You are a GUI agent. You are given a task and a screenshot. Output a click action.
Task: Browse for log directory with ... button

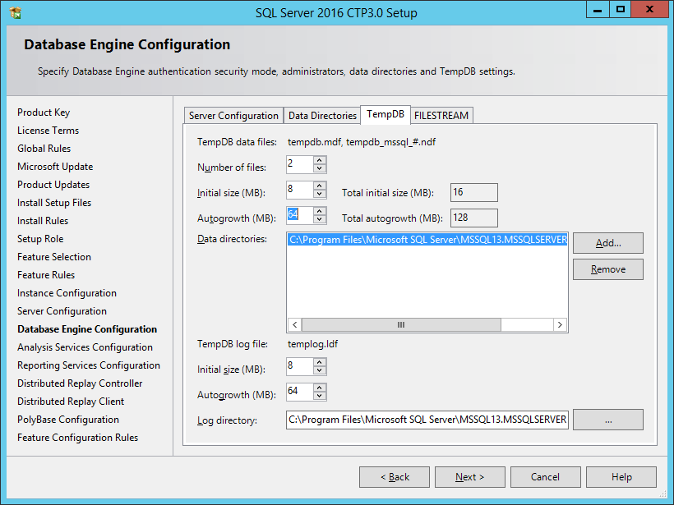click(x=607, y=420)
